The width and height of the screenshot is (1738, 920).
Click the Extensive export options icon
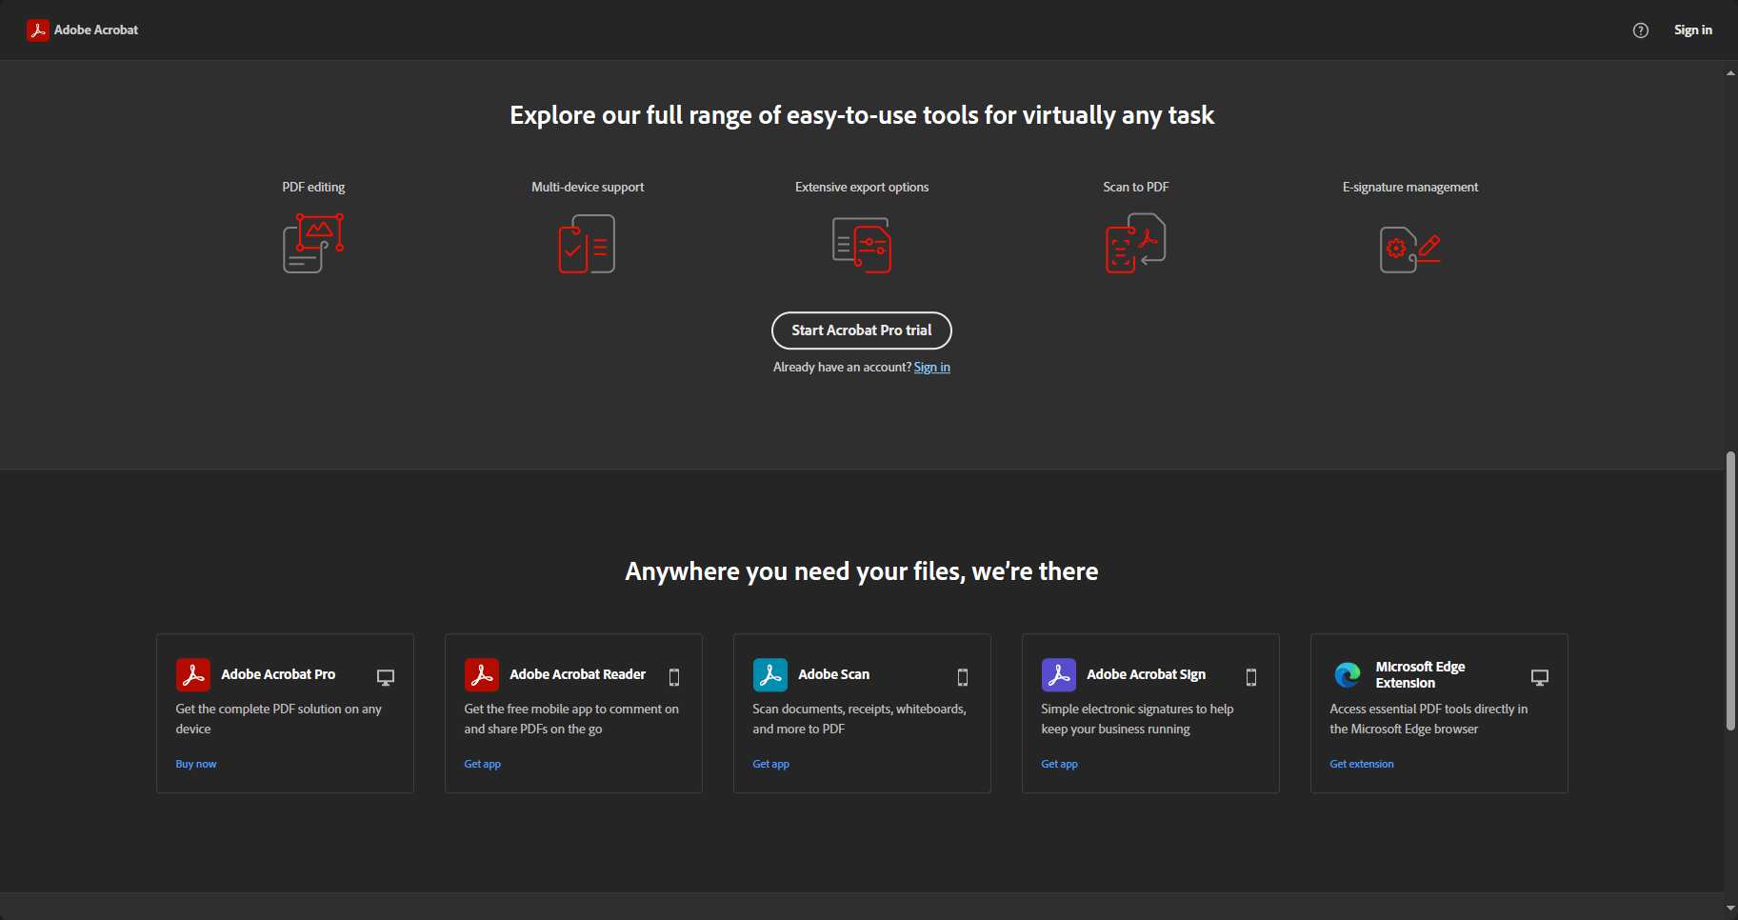tap(862, 245)
